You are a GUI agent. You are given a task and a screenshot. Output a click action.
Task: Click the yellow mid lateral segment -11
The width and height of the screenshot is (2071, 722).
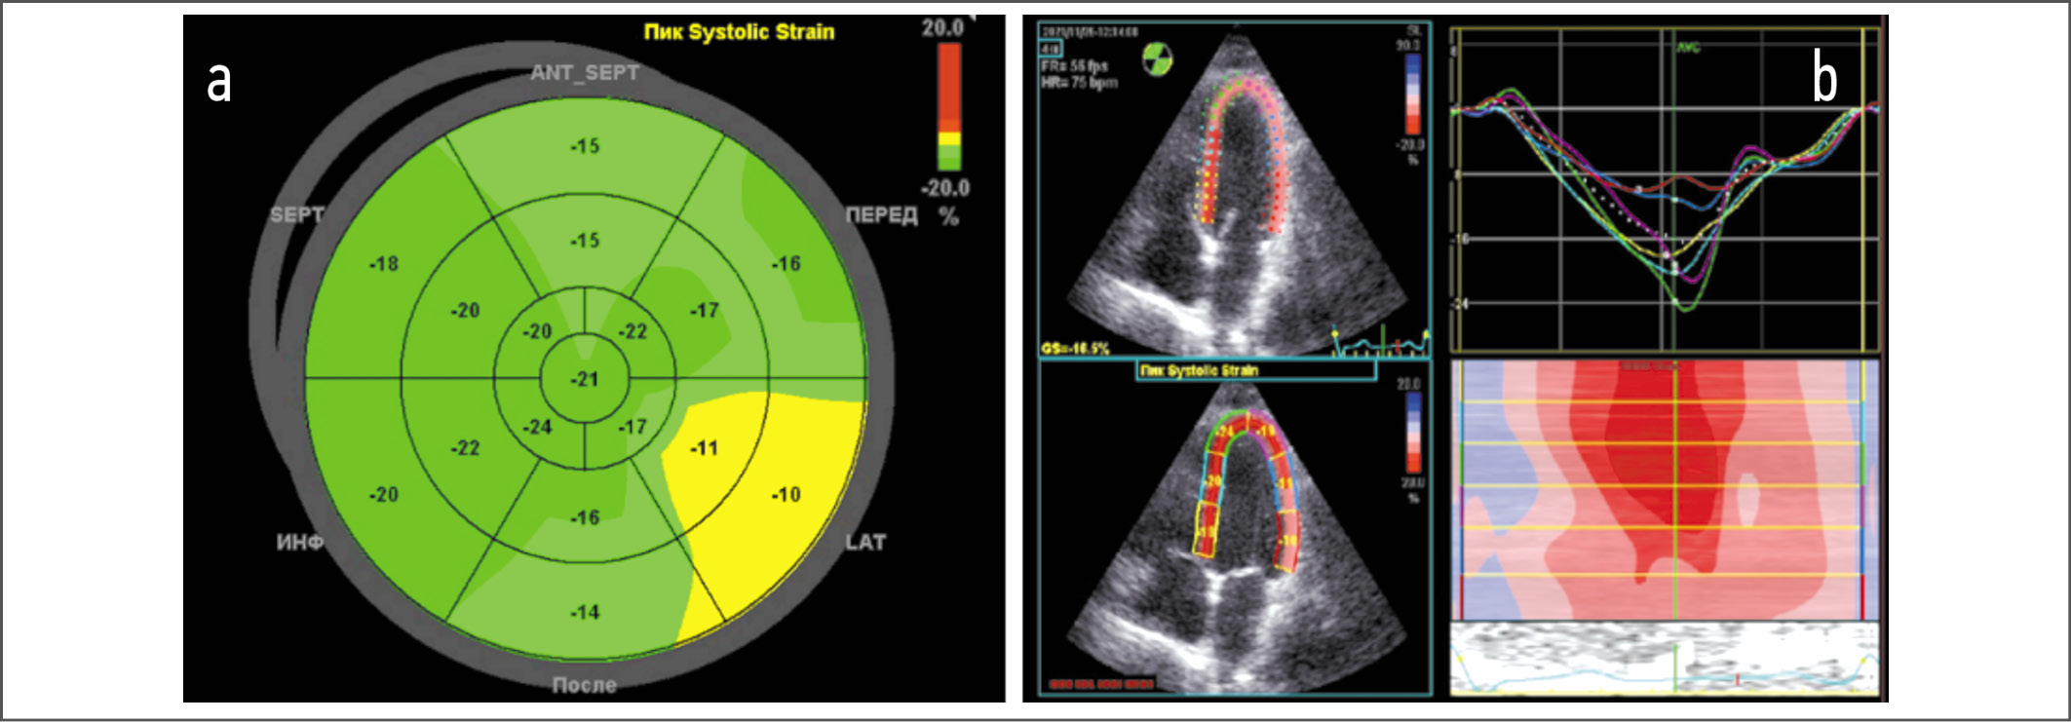(704, 448)
